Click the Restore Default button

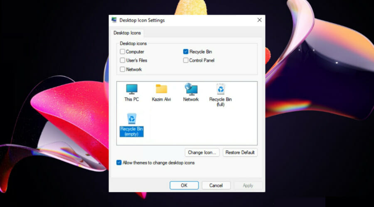coord(240,153)
